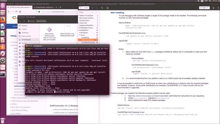Screen dimensions: 220x124
Task: Expand the Overview entry in the index
Action: pos(79,23)
